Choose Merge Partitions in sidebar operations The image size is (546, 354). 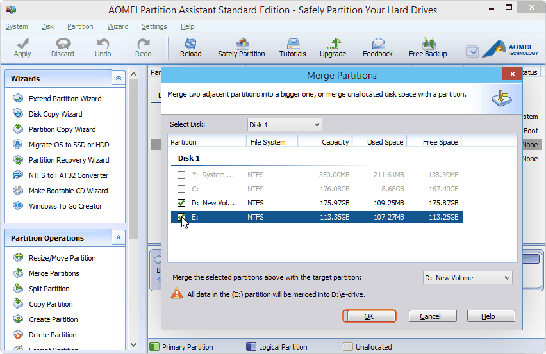pos(54,273)
